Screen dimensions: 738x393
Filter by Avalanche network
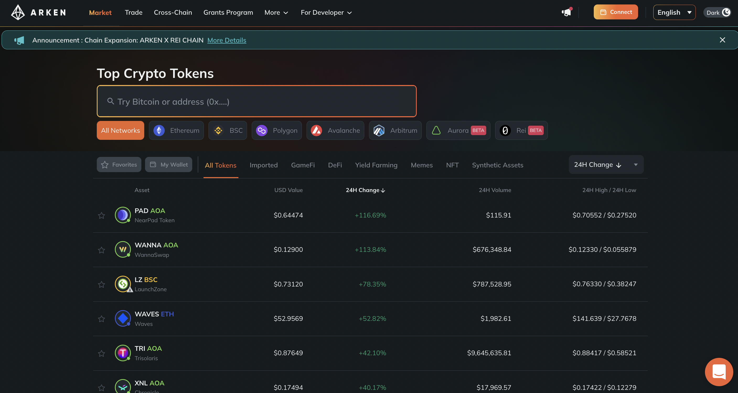pos(335,130)
